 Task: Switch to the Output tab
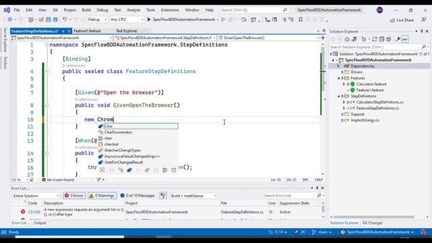(x=40, y=223)
